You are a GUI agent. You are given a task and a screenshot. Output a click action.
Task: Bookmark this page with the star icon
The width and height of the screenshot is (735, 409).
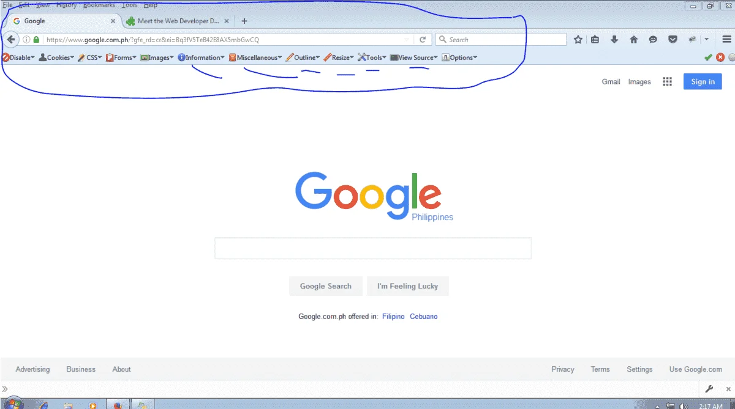(578, 40)
